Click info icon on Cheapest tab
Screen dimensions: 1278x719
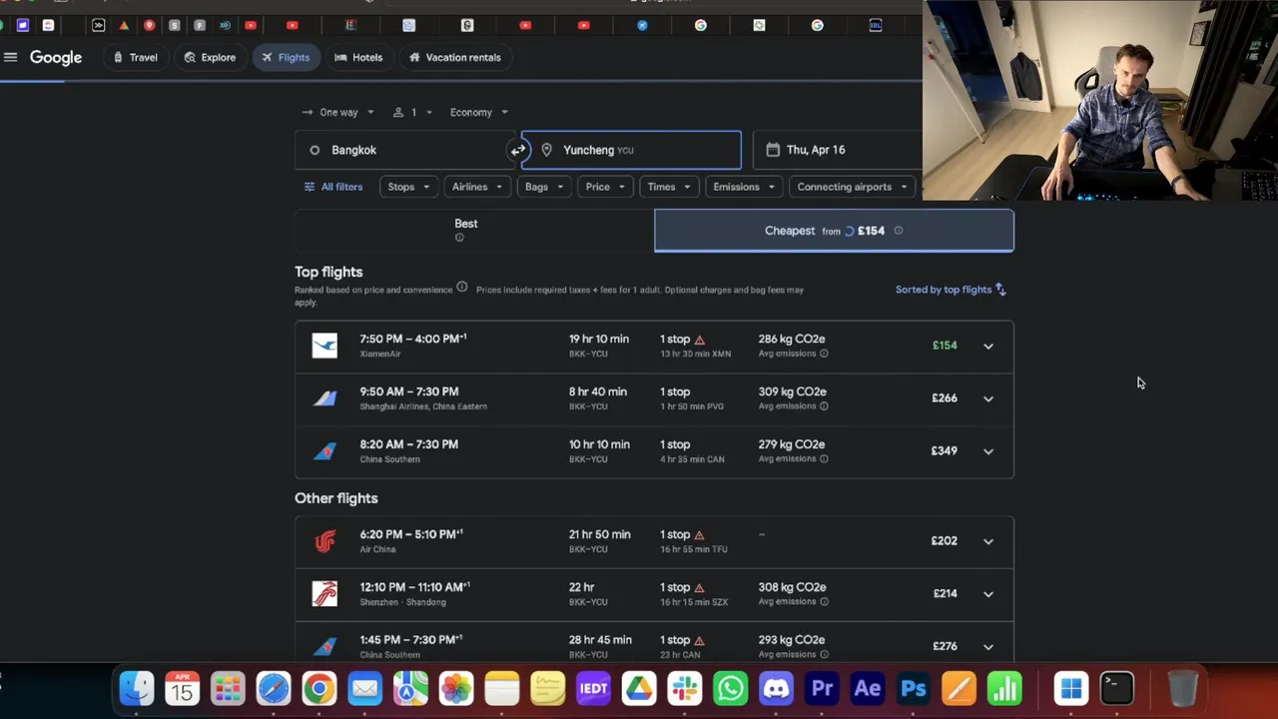tap(899, 231)
